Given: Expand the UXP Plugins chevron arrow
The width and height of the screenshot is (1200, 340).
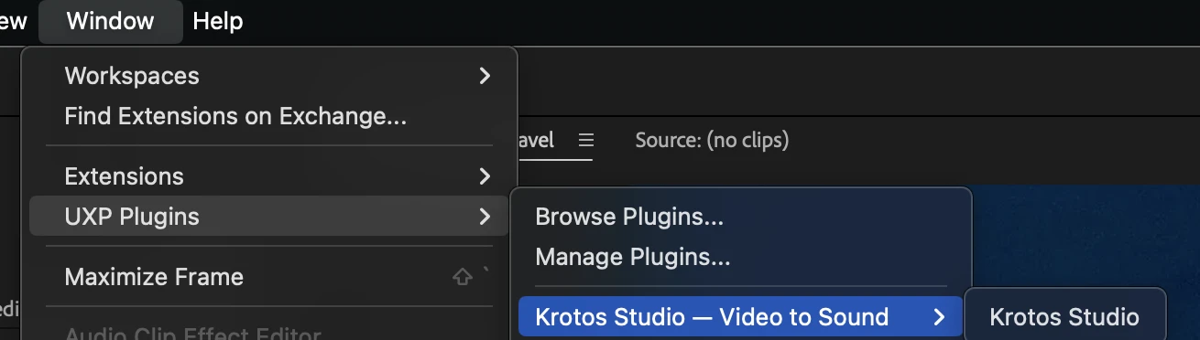Looking at the screenshot, I should (x=485, y=217).
